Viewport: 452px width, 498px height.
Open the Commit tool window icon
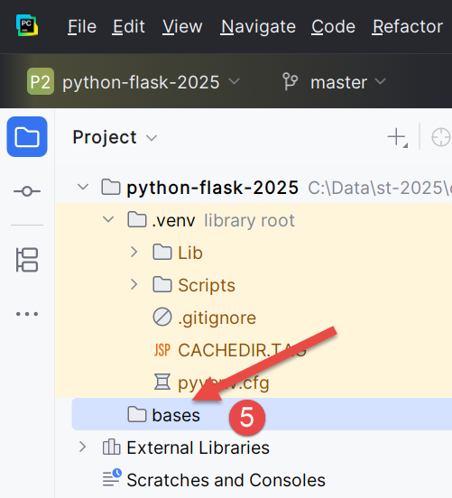[x=27, y=191]
